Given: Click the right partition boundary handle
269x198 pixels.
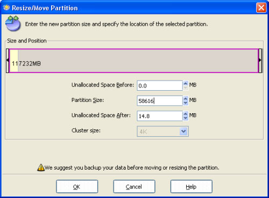Looking at the screenshot, I should coord(260,61).
